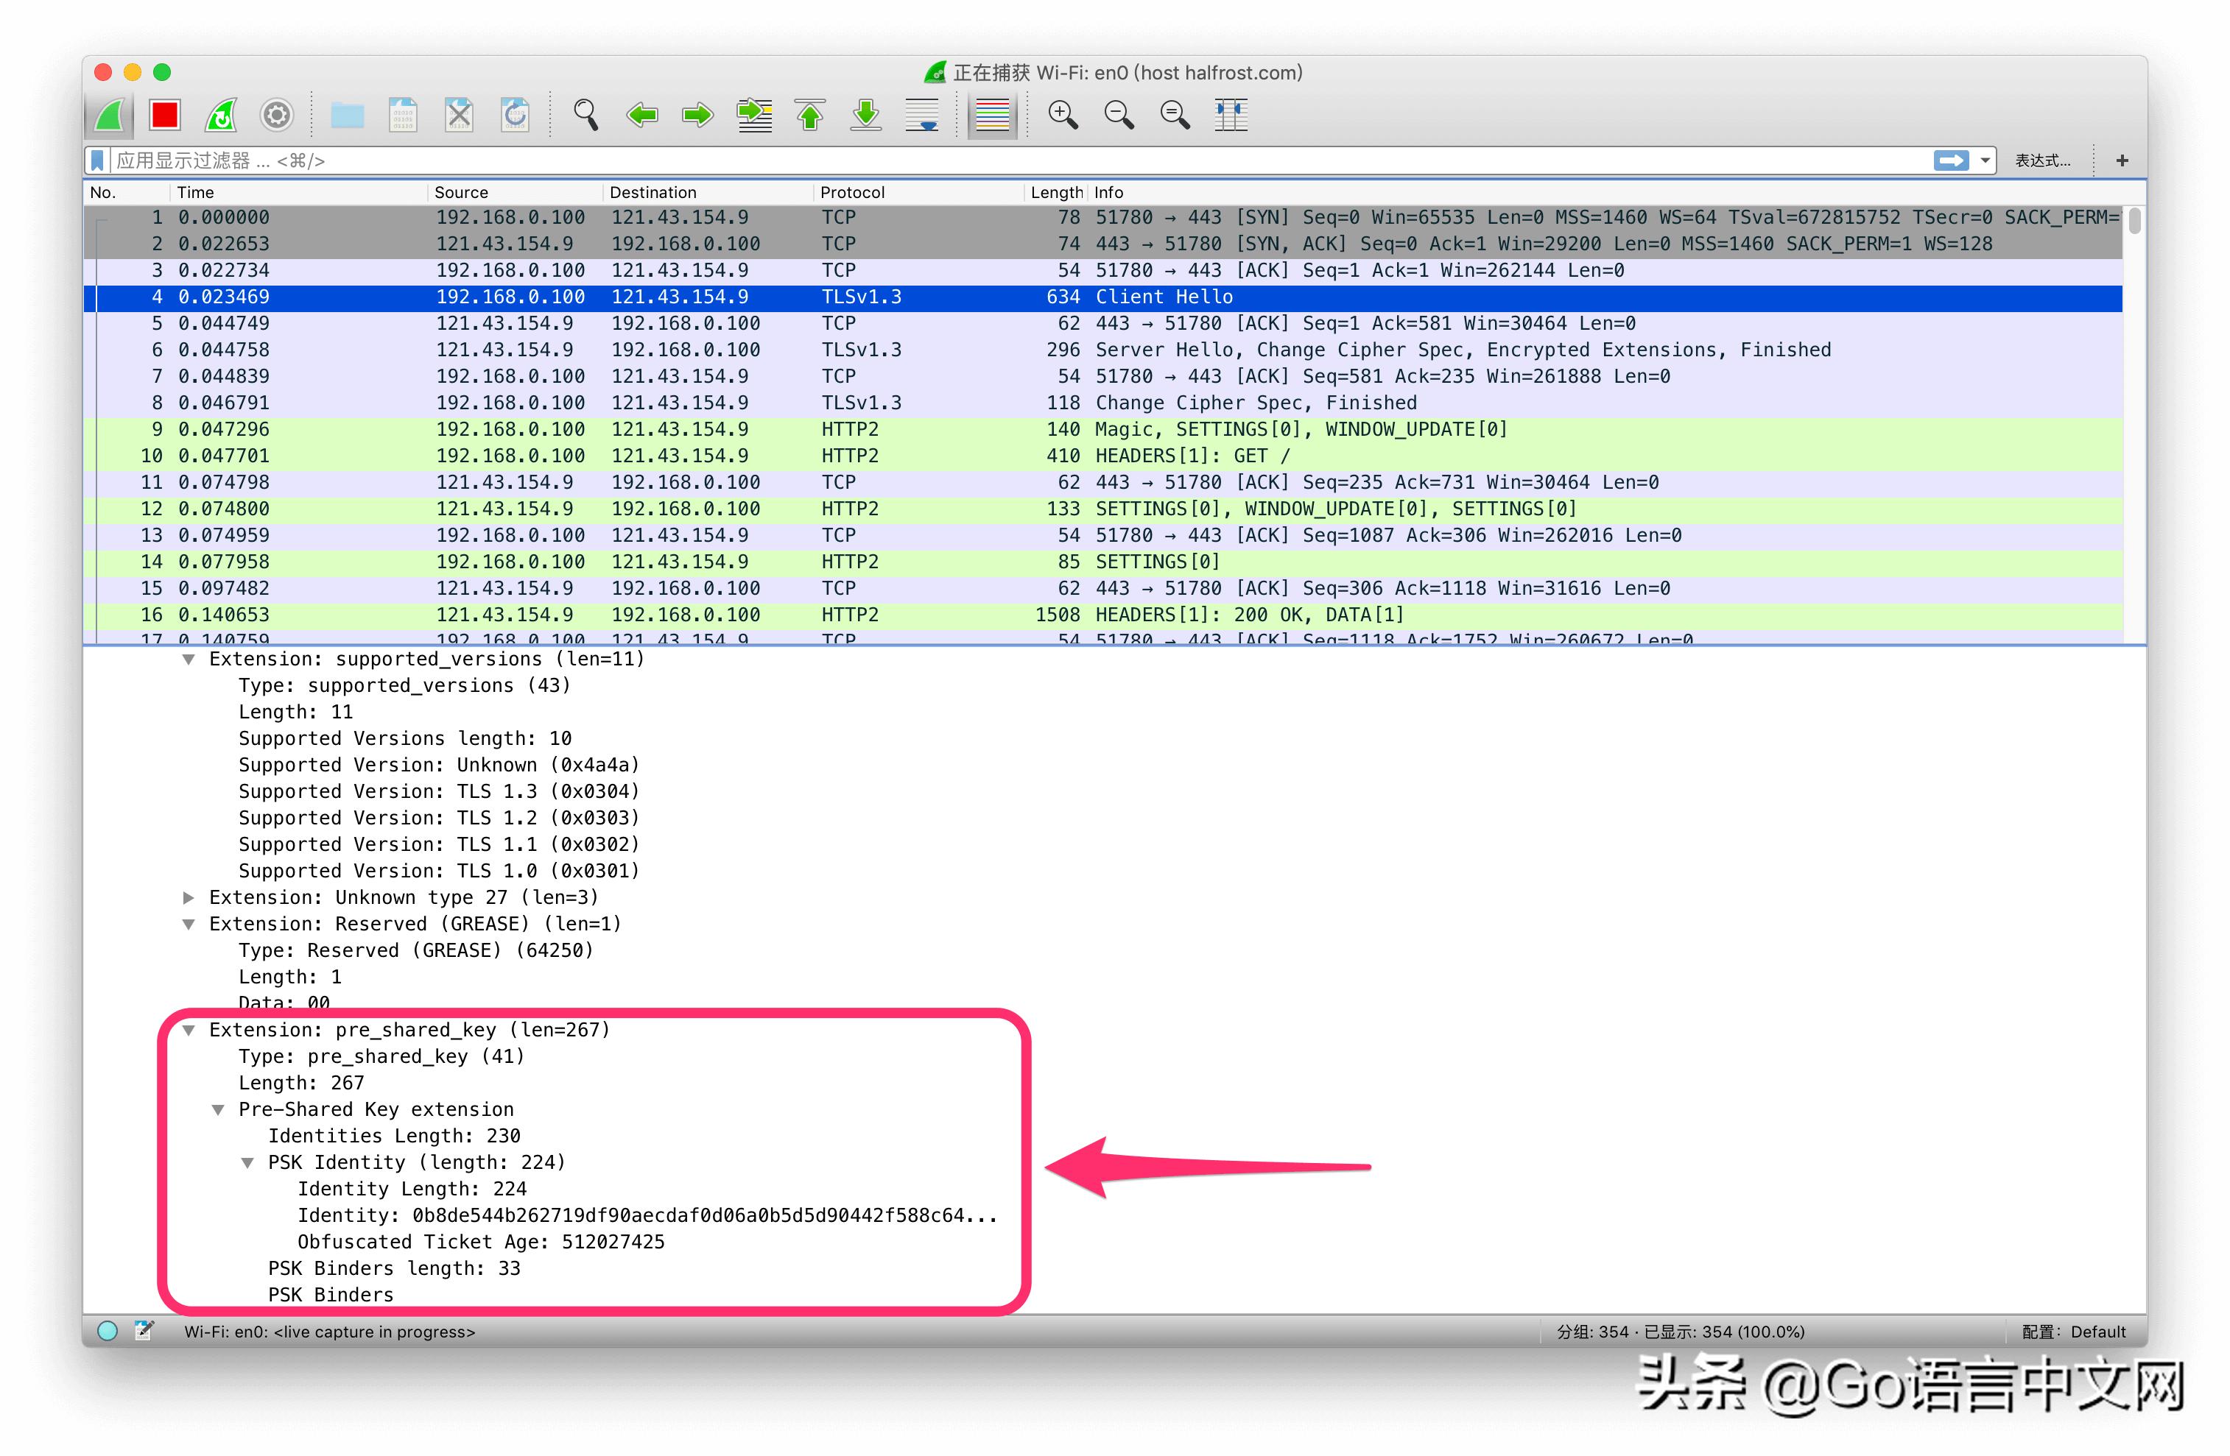2230x1456 pixels.
Task: Expand the Unknown type 27 extension
Action: (189, 898)
